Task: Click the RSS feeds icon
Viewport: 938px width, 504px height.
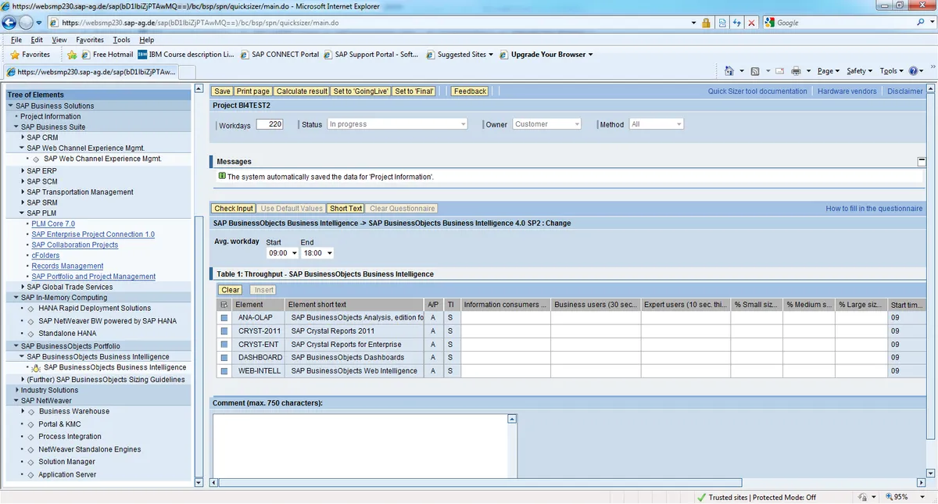Action: coord(755,71)
